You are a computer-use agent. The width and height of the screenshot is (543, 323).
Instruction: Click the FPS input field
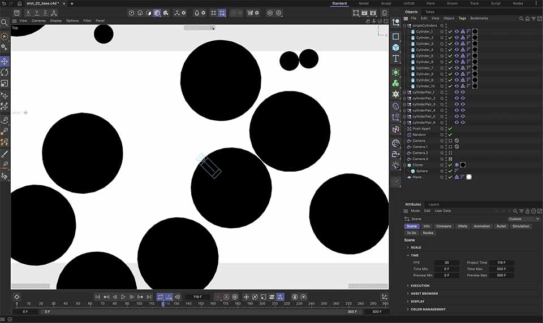click(447, 263)
